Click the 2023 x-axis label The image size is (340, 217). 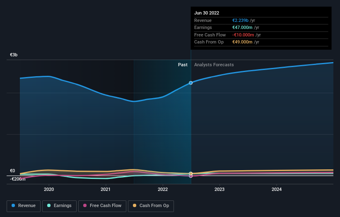click(x=219, y=189)
